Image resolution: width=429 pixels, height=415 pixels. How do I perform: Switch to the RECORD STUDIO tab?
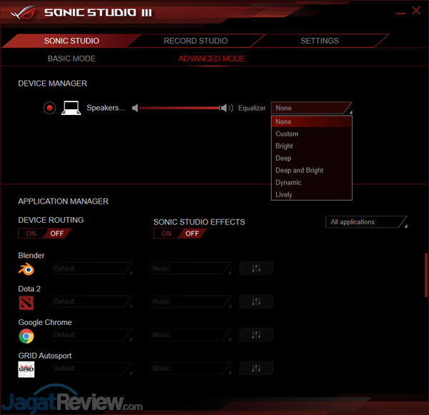click(196, 41)
